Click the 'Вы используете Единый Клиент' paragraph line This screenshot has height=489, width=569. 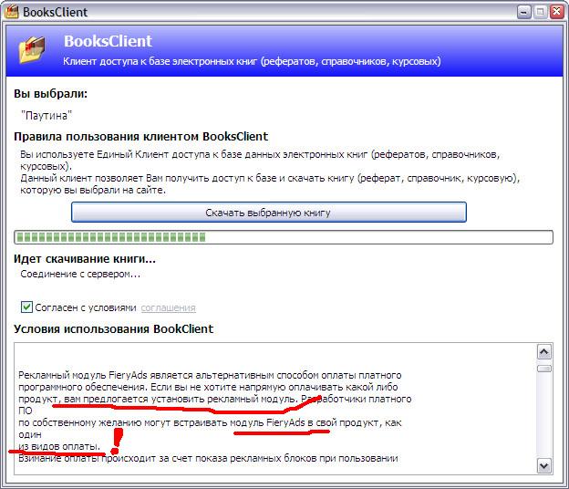[260, 155]
